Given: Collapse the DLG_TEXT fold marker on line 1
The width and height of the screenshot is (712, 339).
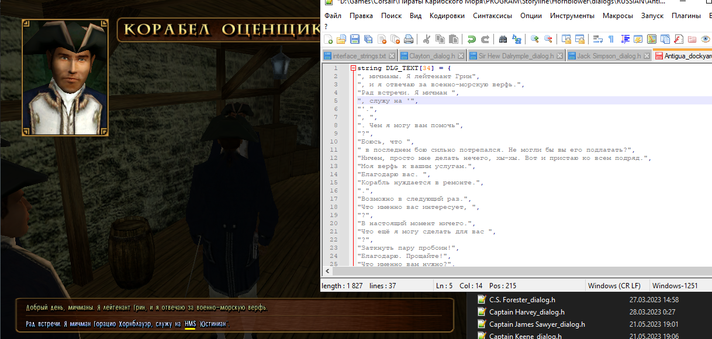Looking at the screenshot, I should pos(353,68).
